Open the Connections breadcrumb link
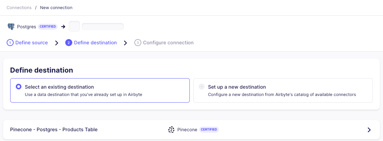The width and height of the screenshot is (383, 141). [x=19, y=8]
